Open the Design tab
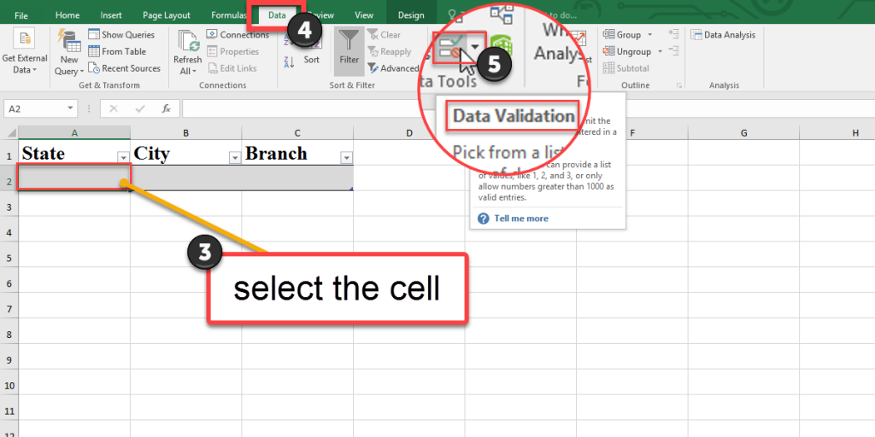The image size is (875, 437). [x=411, y=15]
